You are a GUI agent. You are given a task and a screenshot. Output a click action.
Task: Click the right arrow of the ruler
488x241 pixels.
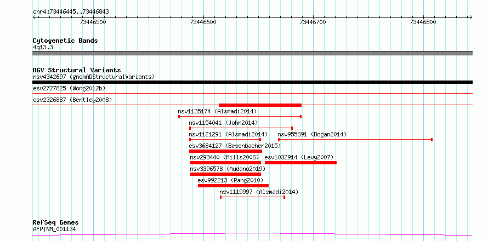tap(471, 17)
